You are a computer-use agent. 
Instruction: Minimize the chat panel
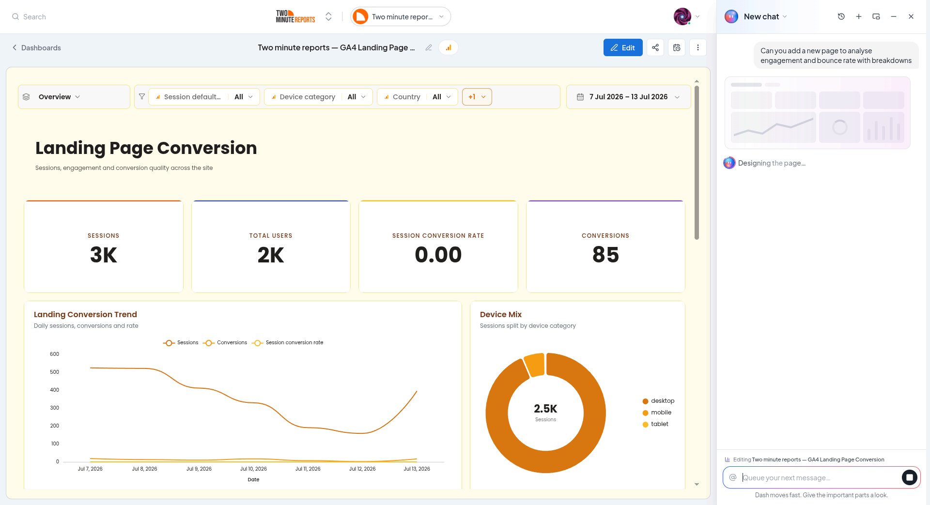point(894,16)
